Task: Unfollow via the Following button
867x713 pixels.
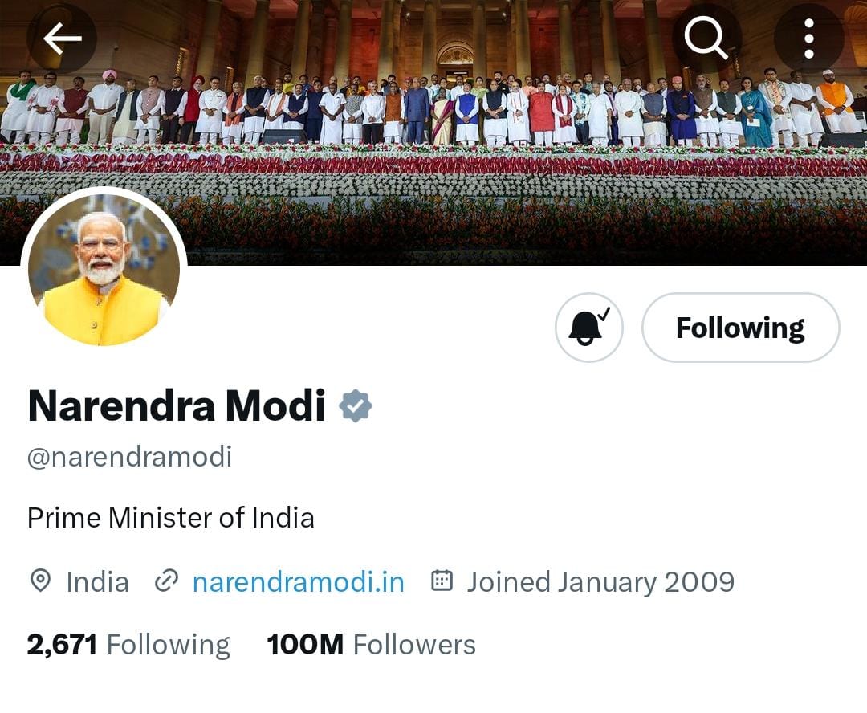Action: [x=740, y=328]
